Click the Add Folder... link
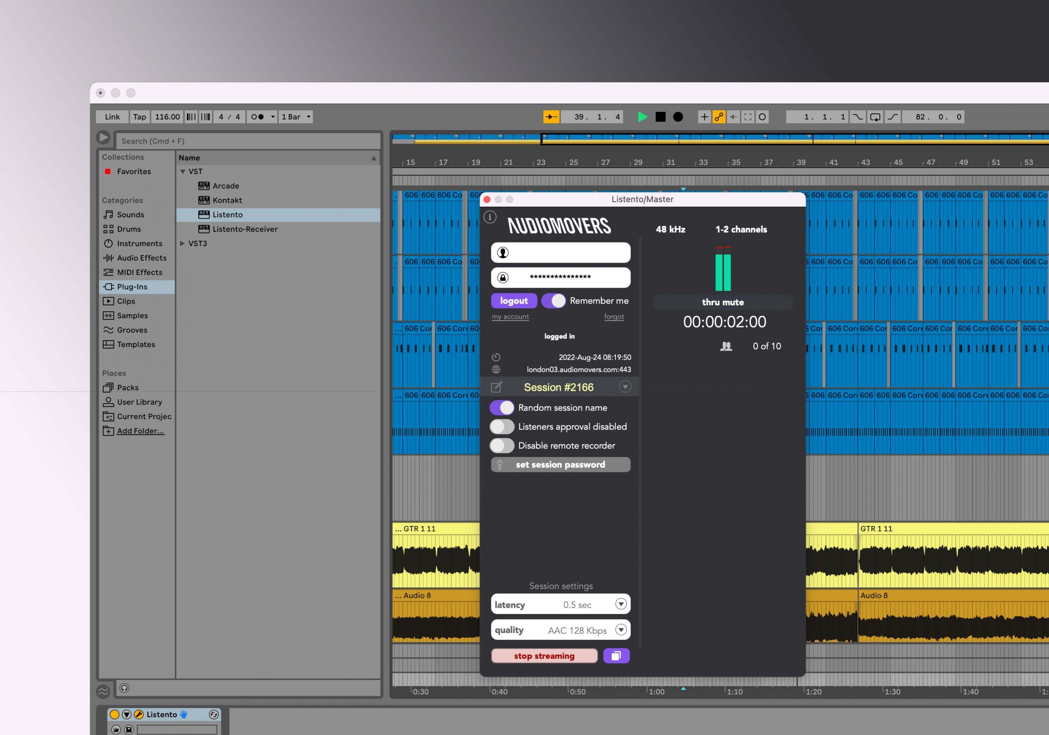Image resolution: width=1049 pixels, height=735 pixels. tap(140, 431)
